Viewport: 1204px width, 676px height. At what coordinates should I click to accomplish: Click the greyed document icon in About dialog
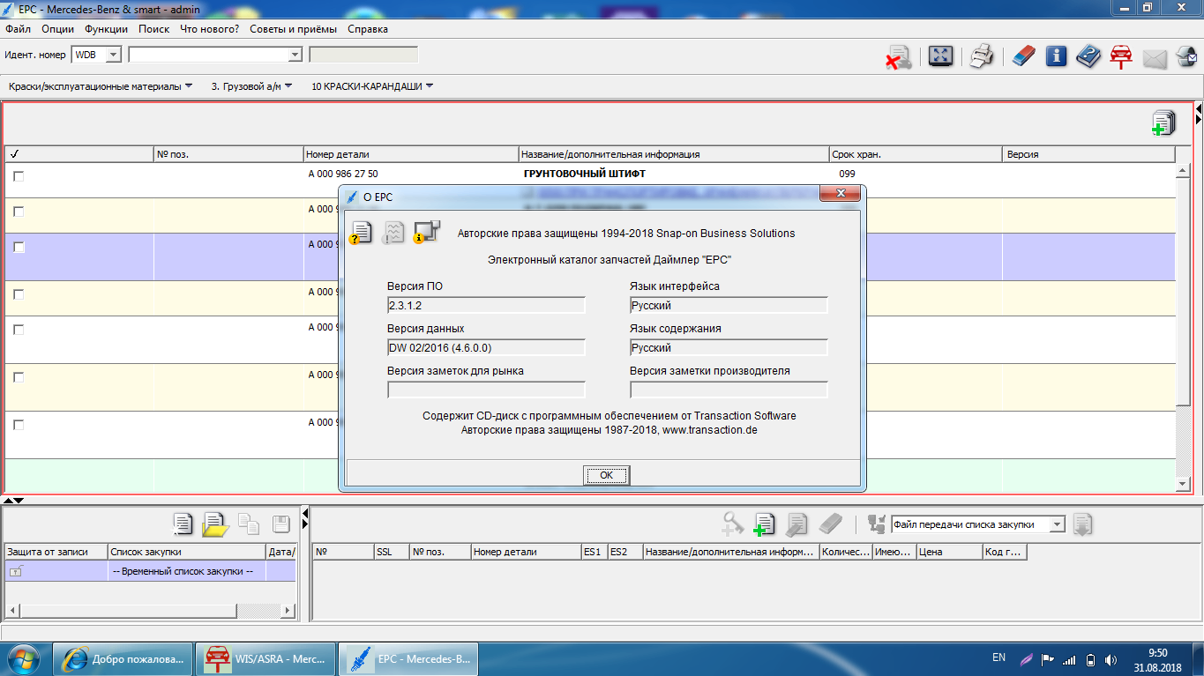pos(394,233)
